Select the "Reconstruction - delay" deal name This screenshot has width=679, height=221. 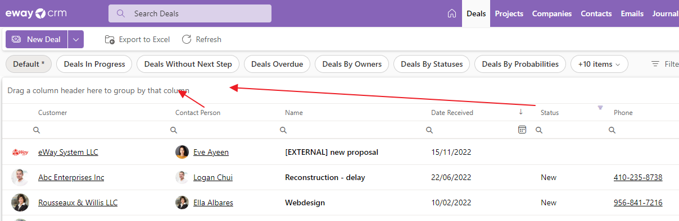point(325,177)
